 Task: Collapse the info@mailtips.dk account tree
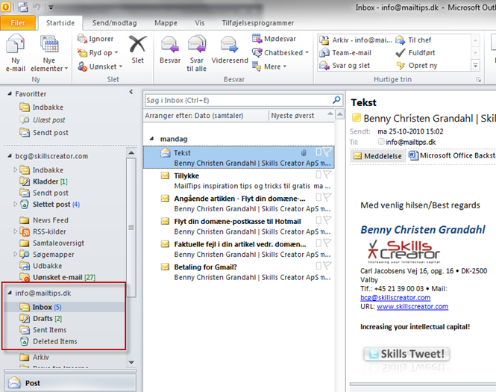(9, 293)
